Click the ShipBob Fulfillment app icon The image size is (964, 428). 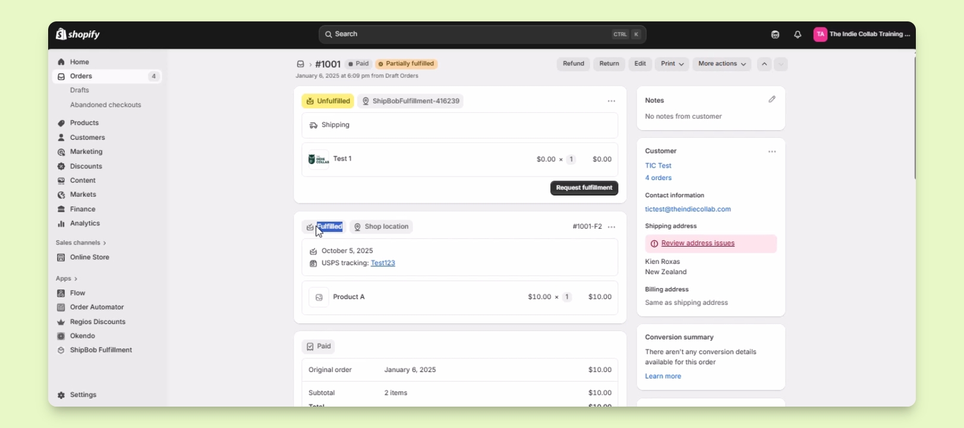tap(61, 351)
